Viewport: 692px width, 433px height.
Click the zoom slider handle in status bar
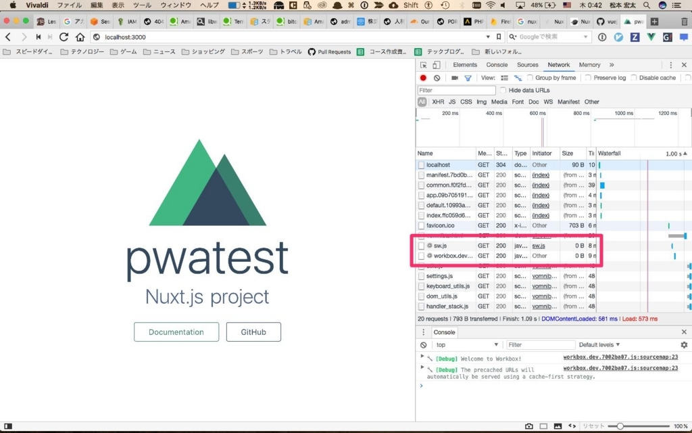(x=620, y=426)
